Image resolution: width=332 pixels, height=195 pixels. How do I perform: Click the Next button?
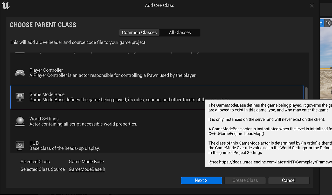point(201,181)
